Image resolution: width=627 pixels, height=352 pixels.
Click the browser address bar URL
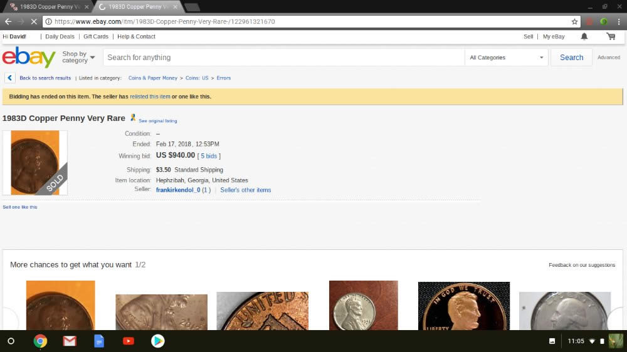coord(165,21)
